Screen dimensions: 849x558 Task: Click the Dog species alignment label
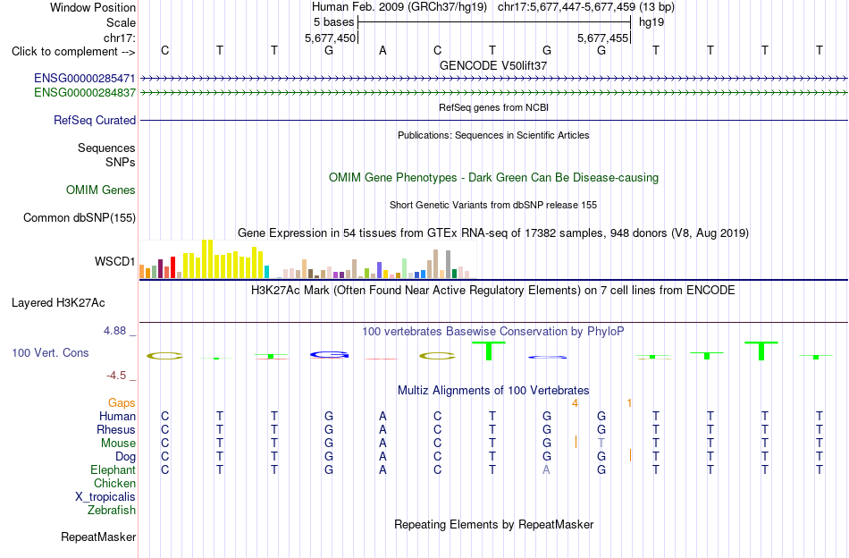(x=126, y=457)
